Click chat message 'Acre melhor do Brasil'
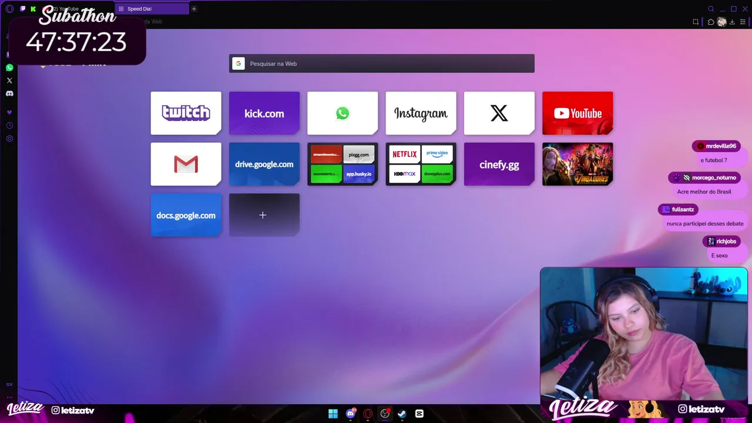 tap(704, 192)
